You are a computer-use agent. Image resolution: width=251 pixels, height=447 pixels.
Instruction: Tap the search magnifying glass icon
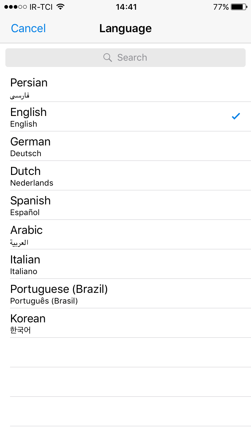tap(107, 58)
